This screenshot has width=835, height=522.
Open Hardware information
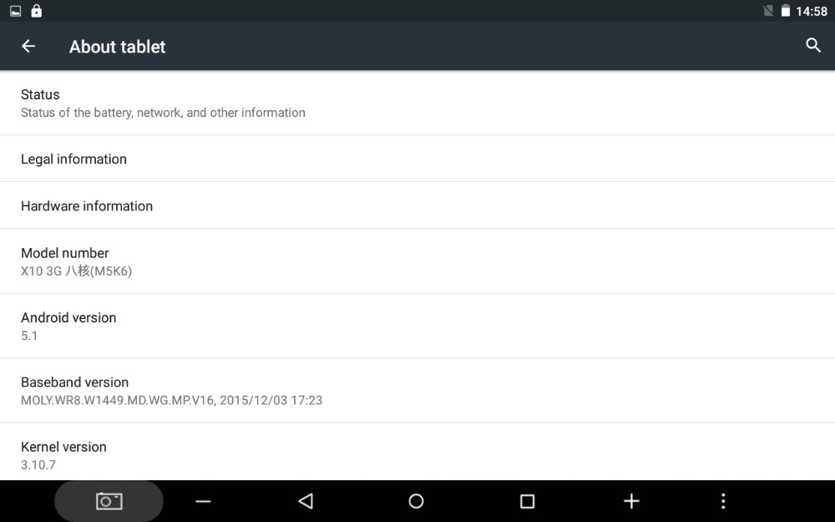coord(417,205)
